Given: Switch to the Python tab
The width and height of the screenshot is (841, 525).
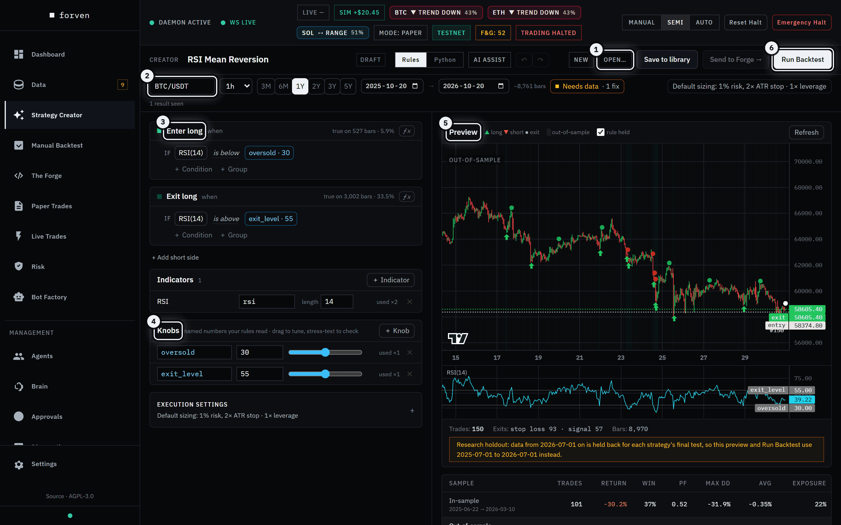Looking at the screenshot, I should [444, 60].
